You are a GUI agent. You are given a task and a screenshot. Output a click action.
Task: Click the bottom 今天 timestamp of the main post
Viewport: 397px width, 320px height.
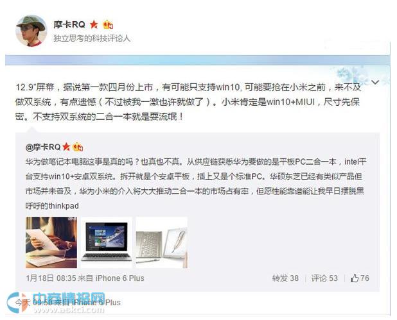click(x=33, y=302)
